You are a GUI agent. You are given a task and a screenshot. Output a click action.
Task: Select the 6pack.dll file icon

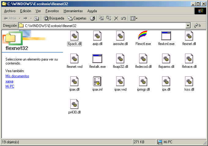tap(74, 36)
